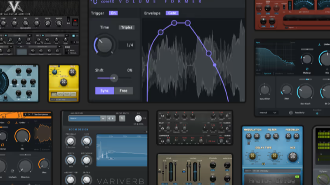Select third waveform shape on yellow pedal
The image size is (330, 185).
[x=67, y=94]
